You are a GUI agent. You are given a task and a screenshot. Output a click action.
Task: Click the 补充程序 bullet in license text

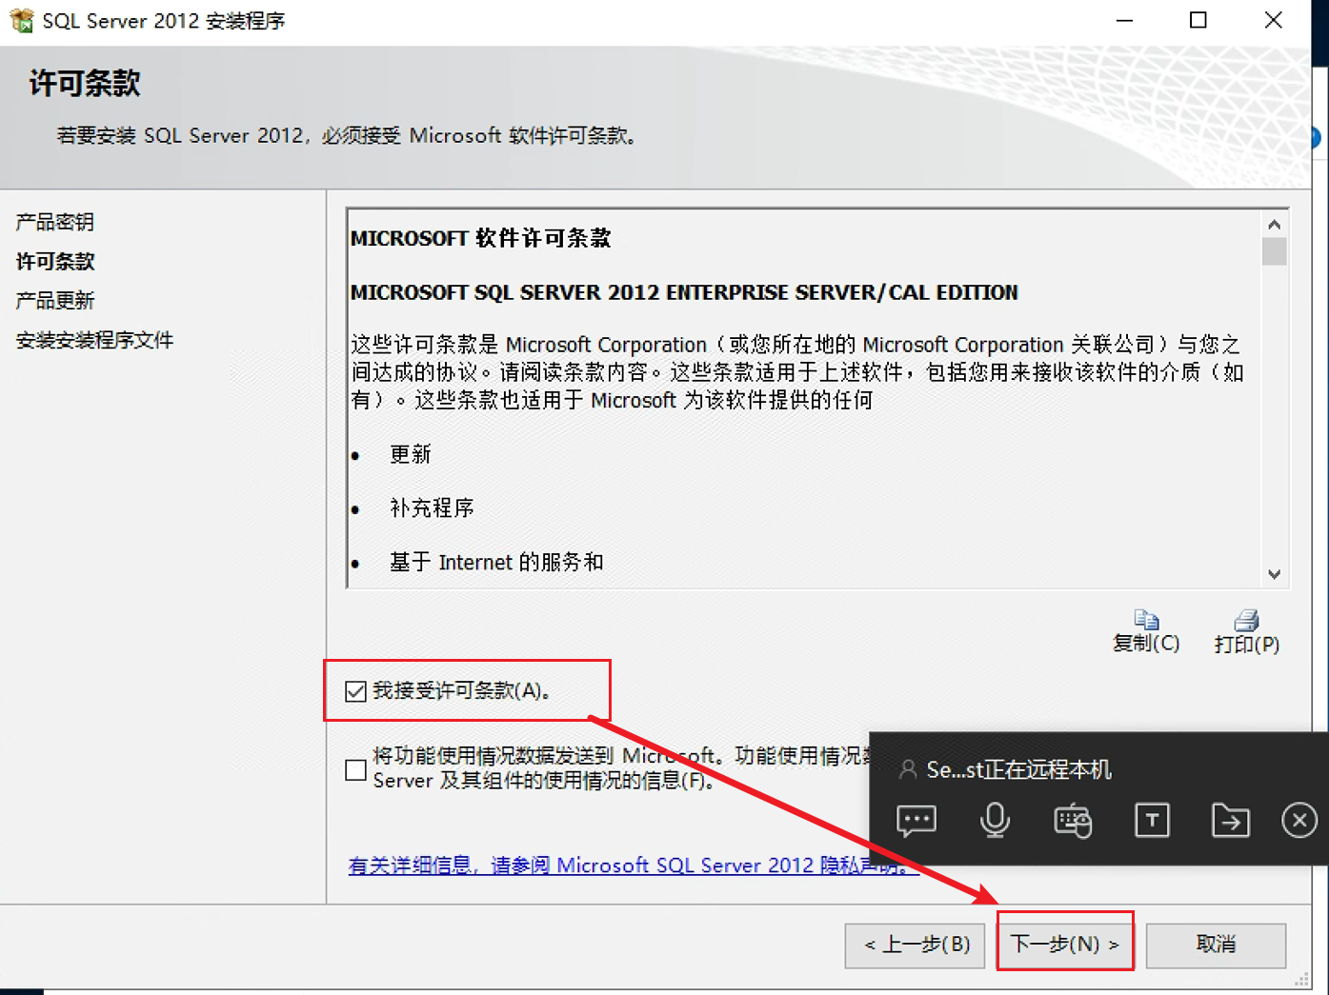(432, 507)
